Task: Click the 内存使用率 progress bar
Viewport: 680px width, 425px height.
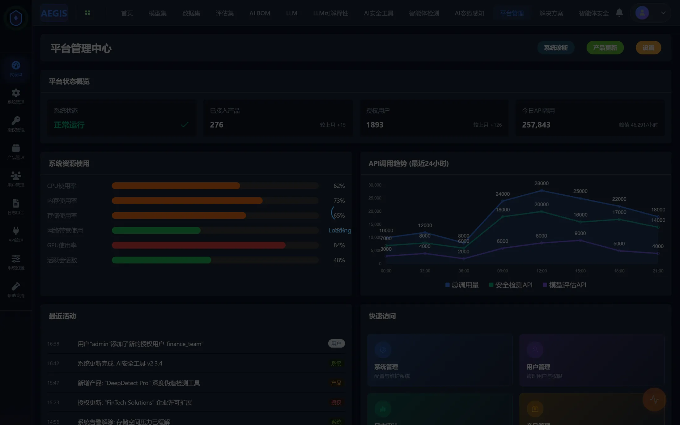Action: pyautogui.click(x=215, y=201)
